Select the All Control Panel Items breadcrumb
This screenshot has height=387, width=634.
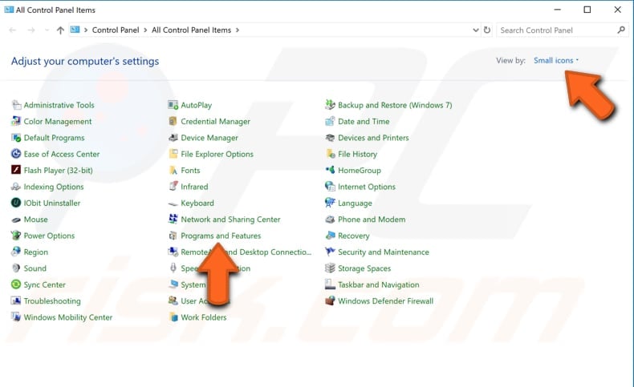pos(191,30)
